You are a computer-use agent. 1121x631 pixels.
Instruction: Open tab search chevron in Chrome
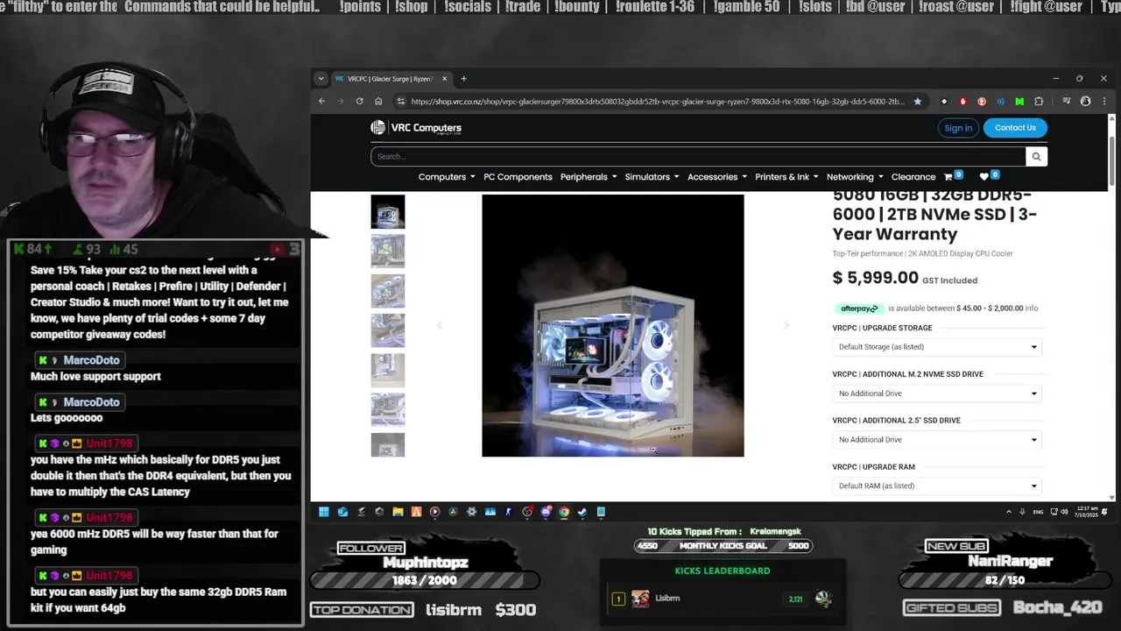pos(321,79)
